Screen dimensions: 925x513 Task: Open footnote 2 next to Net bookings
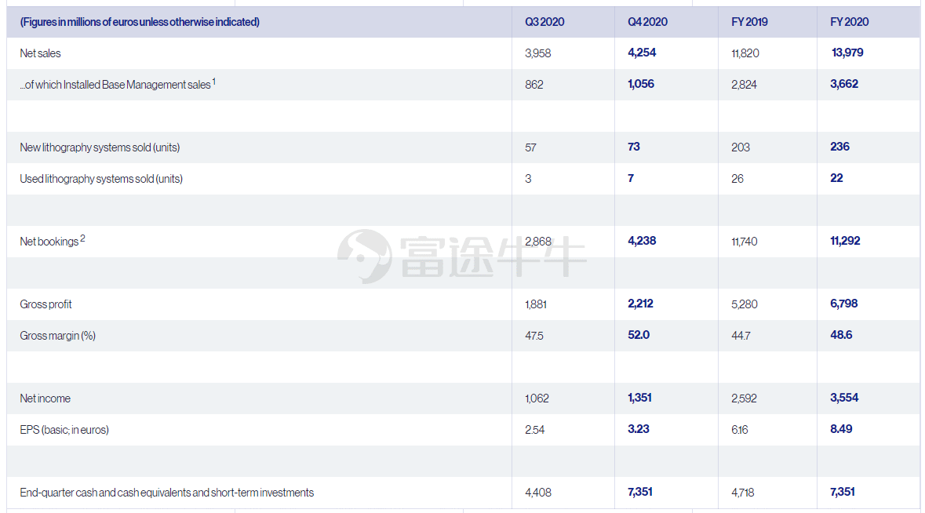click(82, 238)
